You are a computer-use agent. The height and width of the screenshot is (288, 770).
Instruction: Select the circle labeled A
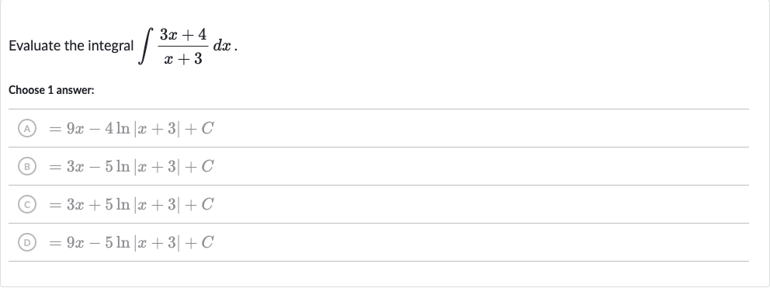click(x=27, y=128)
